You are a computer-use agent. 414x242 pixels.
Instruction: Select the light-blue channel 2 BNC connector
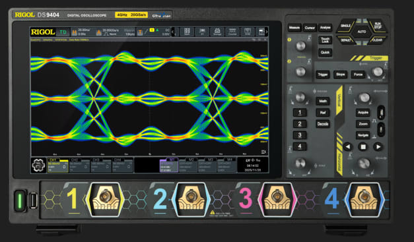point(191,200)
